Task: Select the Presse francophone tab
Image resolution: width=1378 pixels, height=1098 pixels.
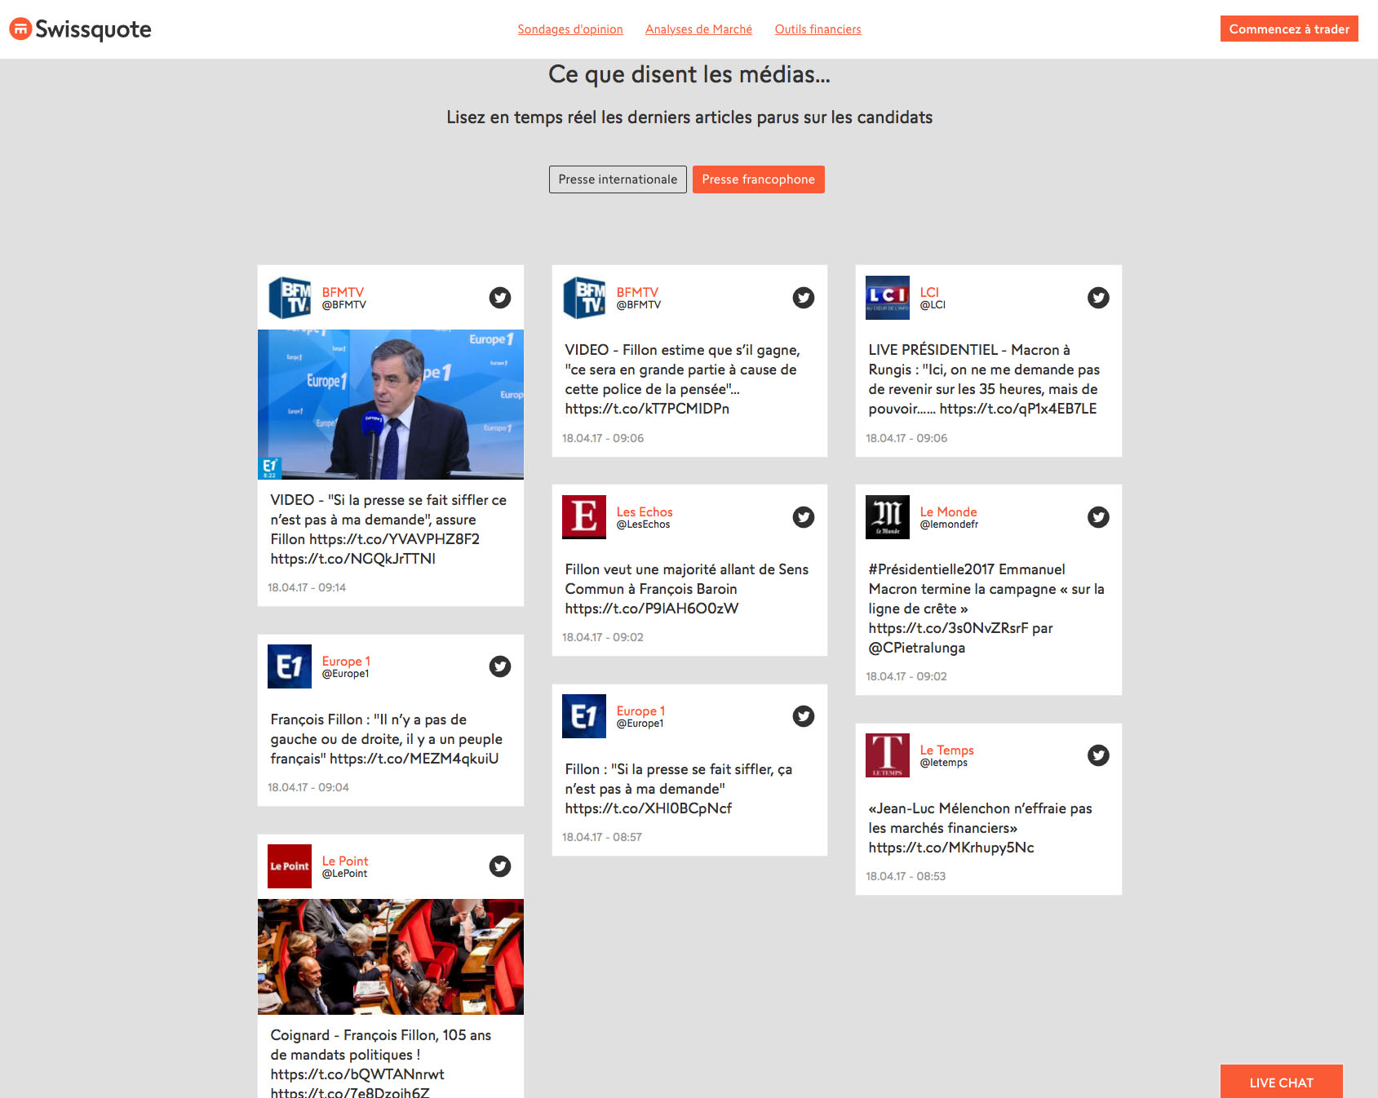Action: tap(758, 179)
